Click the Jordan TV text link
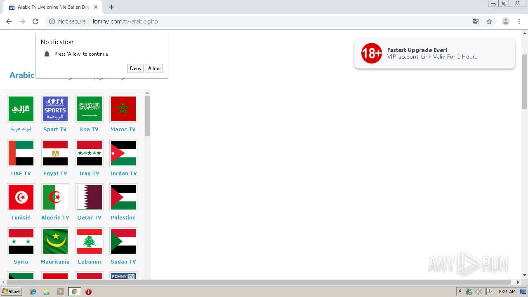Image resolution: width=528 pixels, height=297 pixels. click(x=123, y=173)
